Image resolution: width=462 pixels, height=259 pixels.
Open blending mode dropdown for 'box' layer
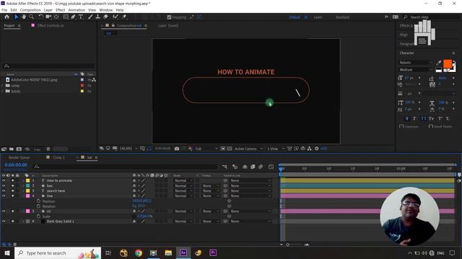coord(183,186)
